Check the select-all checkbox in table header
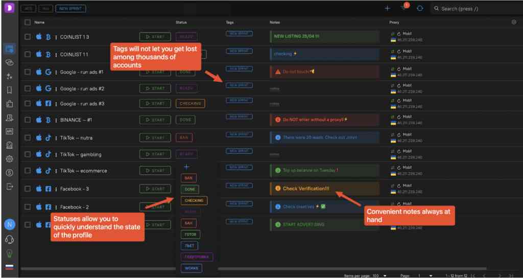Image resolution: width=523 pixels, height=278 pixels. click(28, 22)
